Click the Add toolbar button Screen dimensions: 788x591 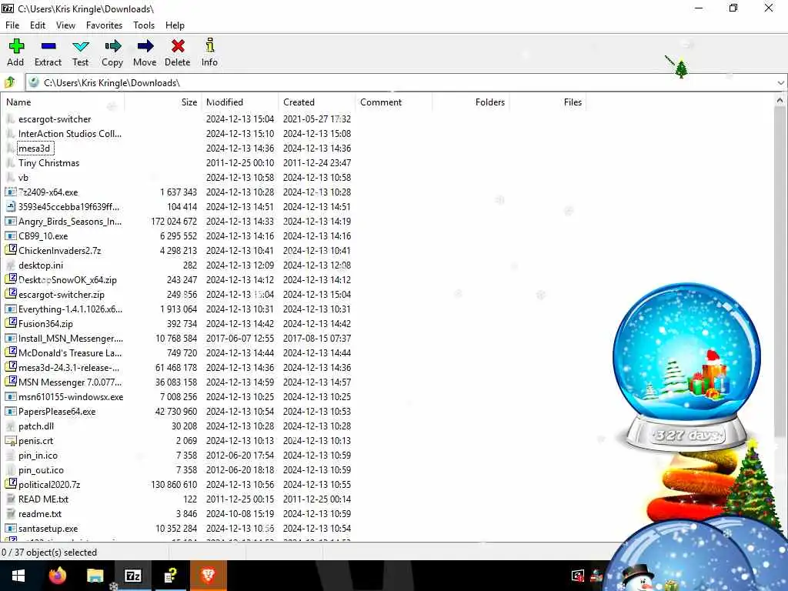(15, 53)
